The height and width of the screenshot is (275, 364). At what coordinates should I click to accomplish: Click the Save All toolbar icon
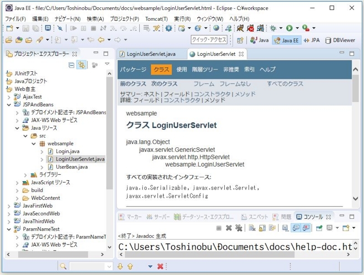coord(36,28)
